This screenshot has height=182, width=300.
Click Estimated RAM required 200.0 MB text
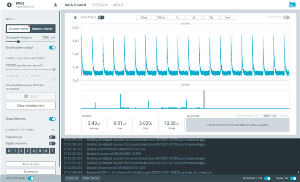click(x=24, y=85)
